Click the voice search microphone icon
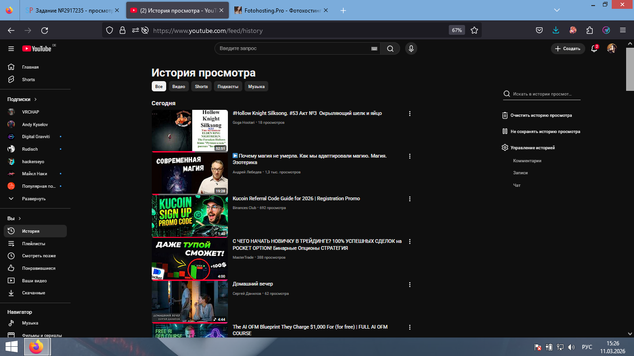This screenshot has height=356, width=634. tap(411, 49)
